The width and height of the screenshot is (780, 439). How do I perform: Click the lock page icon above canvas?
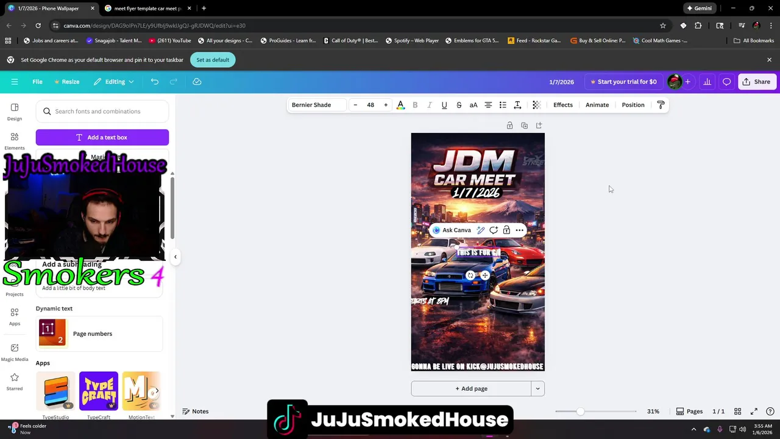510,126
